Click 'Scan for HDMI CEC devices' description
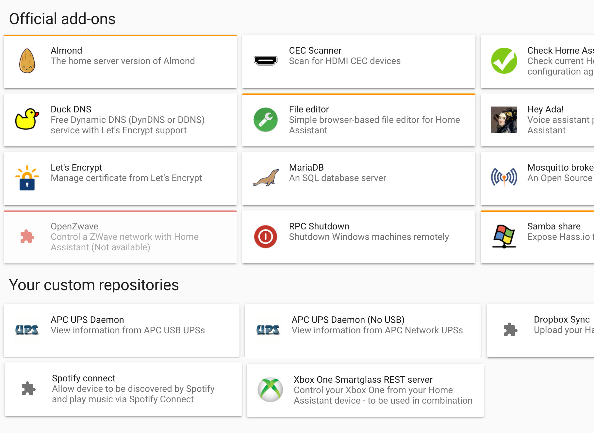 tap(345, 61)
